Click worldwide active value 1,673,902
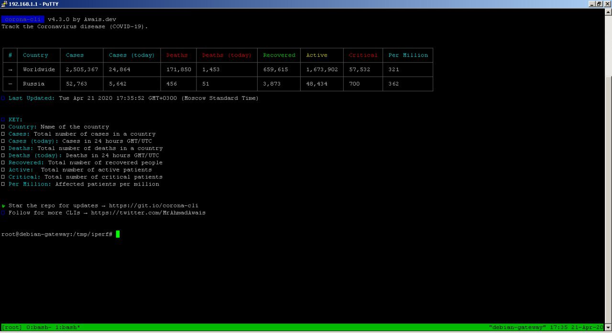Image resolution: width=612 pixels, height=333 pixels. point(322,70)
